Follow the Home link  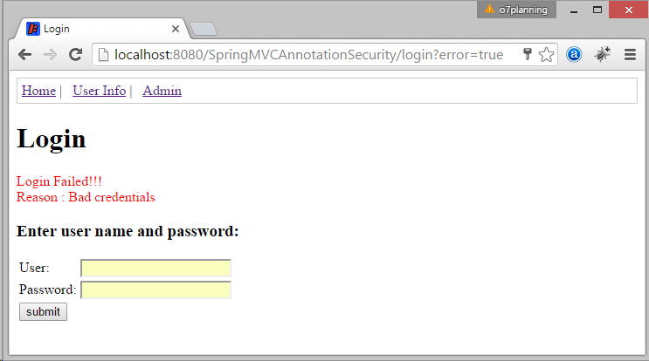pyautogui.click(x=38, y=91)
